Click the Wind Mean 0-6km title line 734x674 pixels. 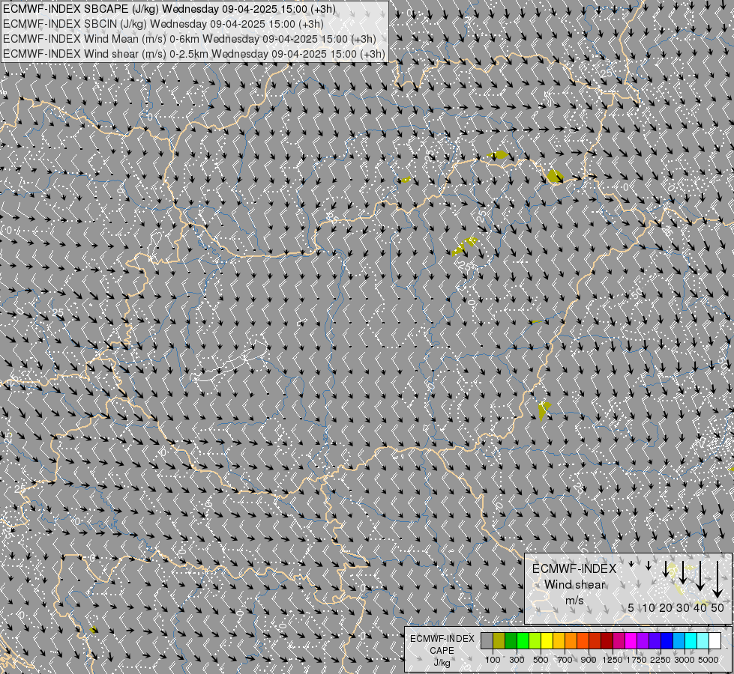189,39
